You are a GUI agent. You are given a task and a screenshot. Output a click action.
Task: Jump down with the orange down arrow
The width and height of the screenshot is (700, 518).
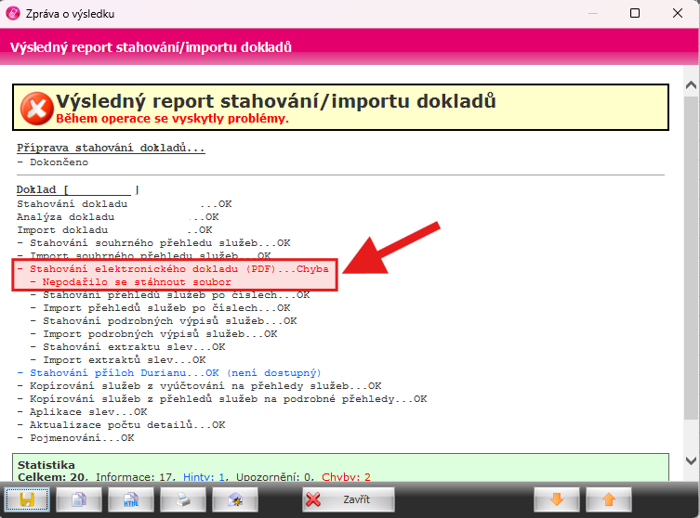(x=557, y=499)
